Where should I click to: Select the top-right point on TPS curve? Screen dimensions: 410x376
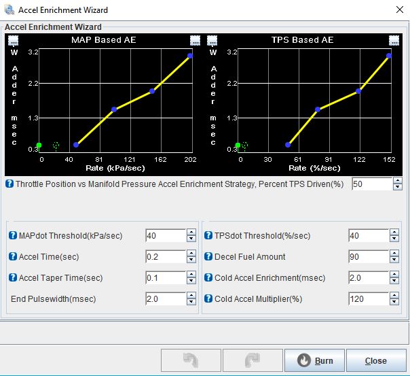click(x=389, y=56)
